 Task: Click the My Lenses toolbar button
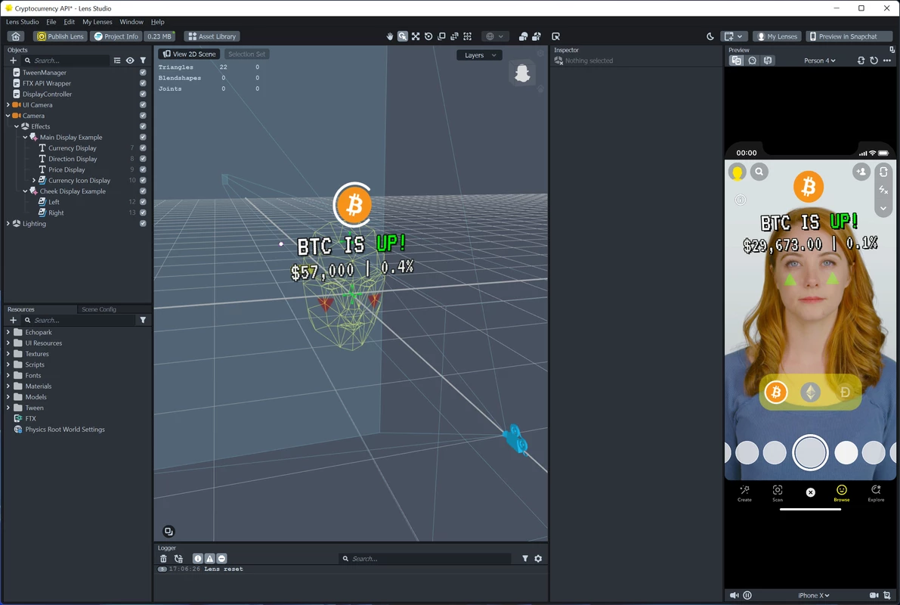(778, 36)
